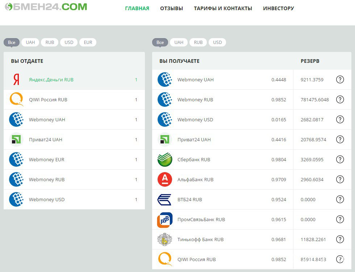
Task: Open help icon for QIWI Россия reserve
Action: coord(340,259)
